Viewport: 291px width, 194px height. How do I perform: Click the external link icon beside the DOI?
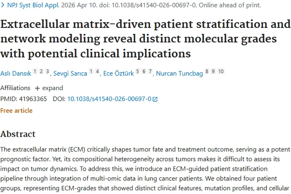tap(155, 99)
